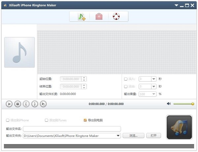
Task: Maximize the Ringtone Maker window
Action: (187, 5)
